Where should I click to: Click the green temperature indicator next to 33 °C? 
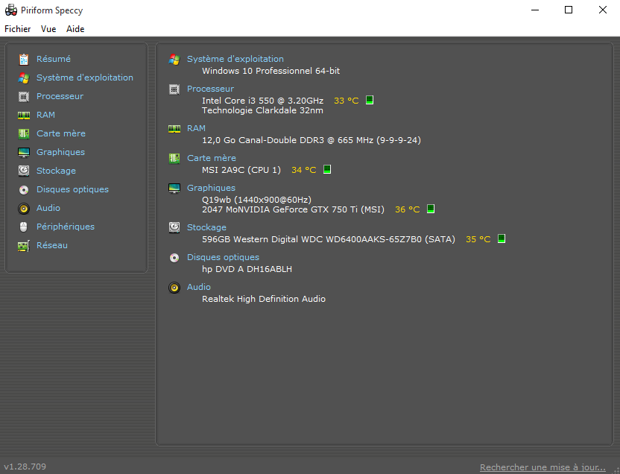370,100
